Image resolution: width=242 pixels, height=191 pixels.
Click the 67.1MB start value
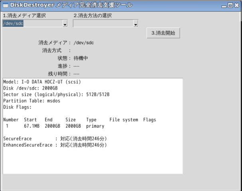click(x=32, y=126)
